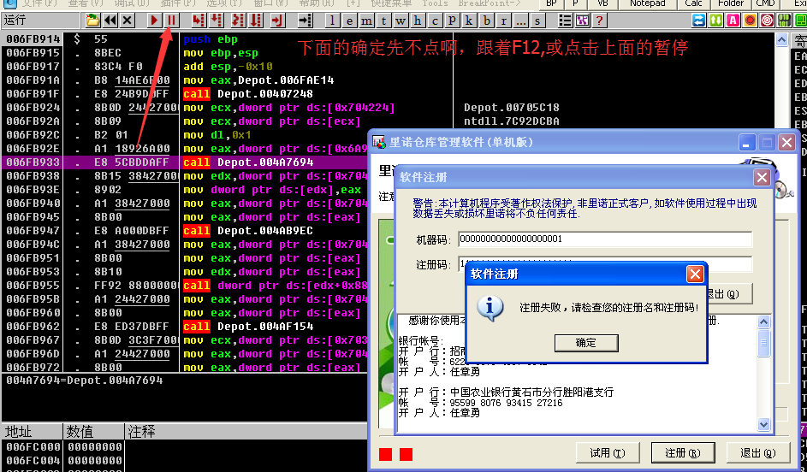Click the Trace Into toolbar icon

click(237, 21)
